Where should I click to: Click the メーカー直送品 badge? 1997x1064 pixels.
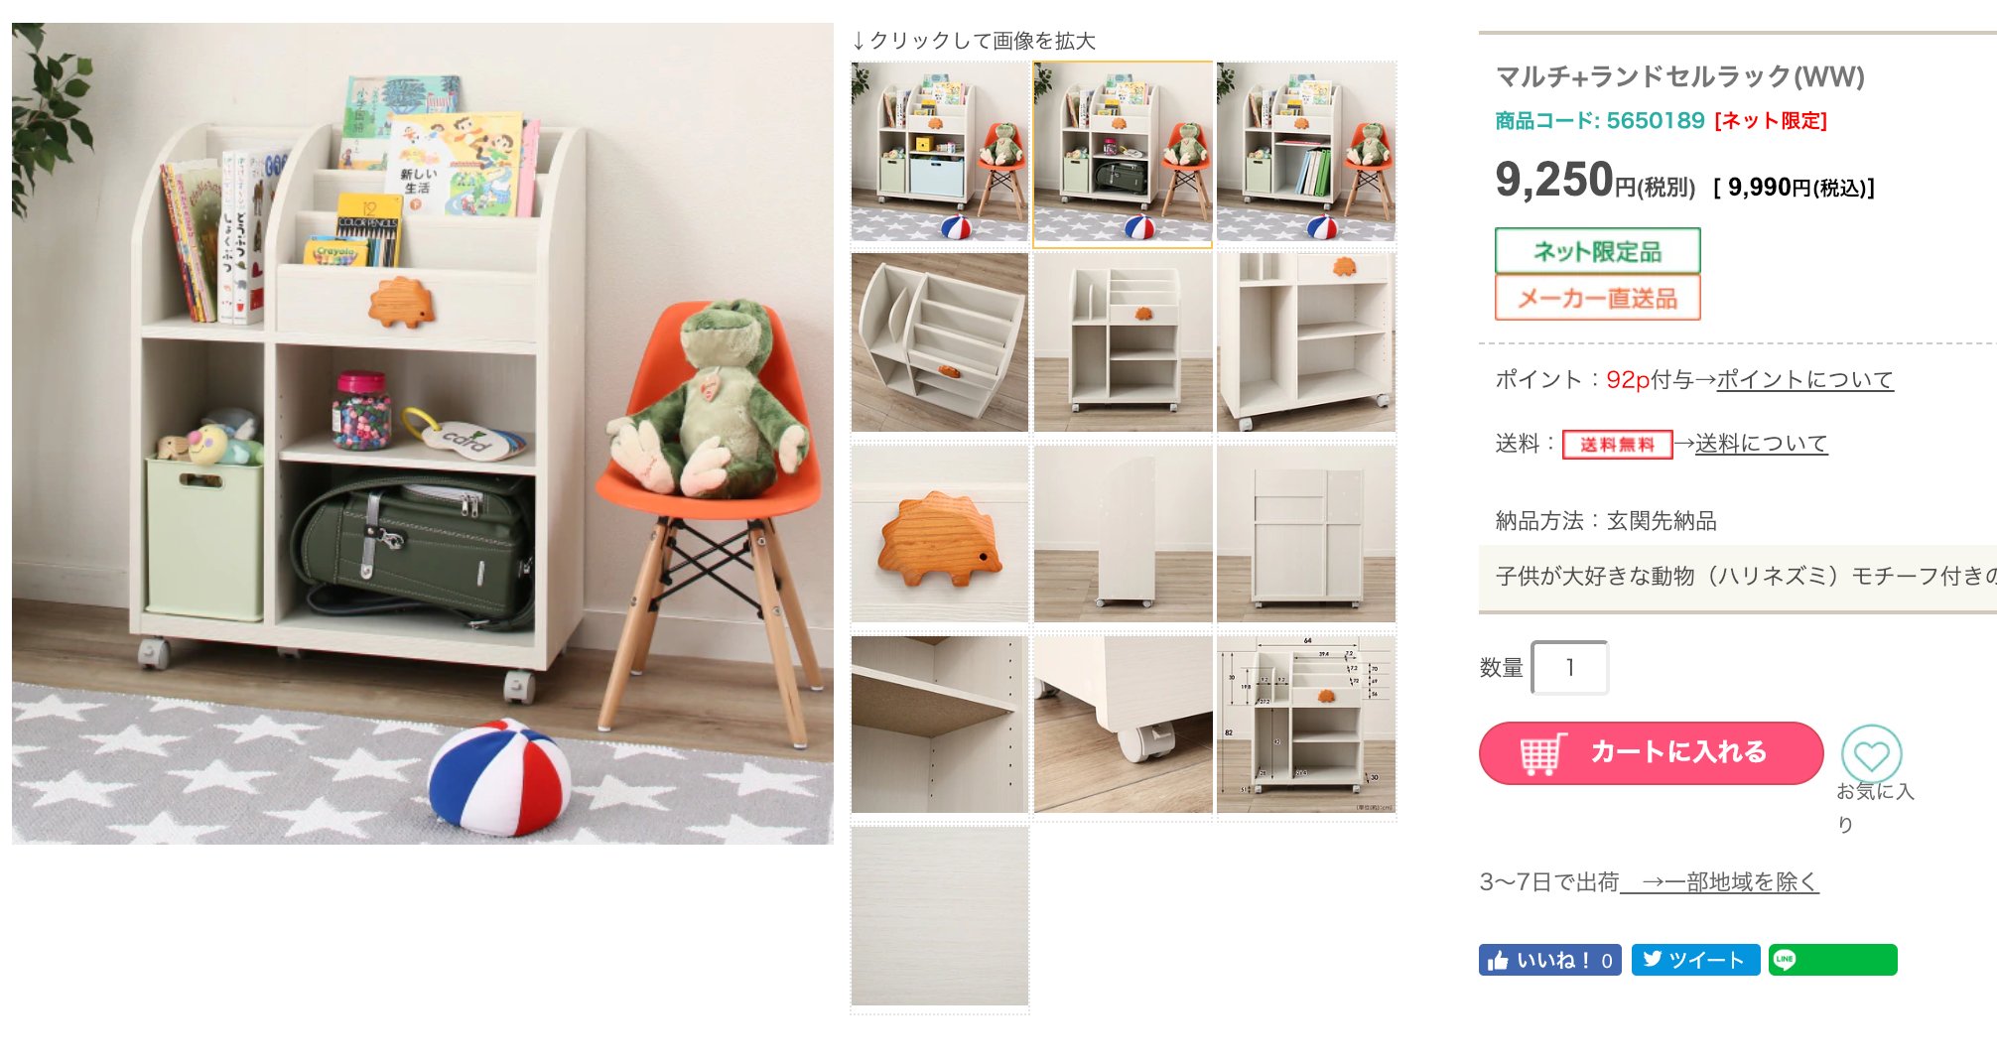click(1597, 298)
